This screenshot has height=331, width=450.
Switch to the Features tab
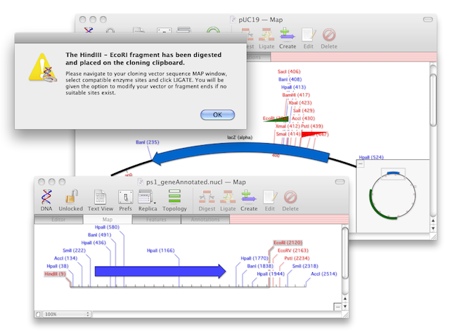coord(157,219)
